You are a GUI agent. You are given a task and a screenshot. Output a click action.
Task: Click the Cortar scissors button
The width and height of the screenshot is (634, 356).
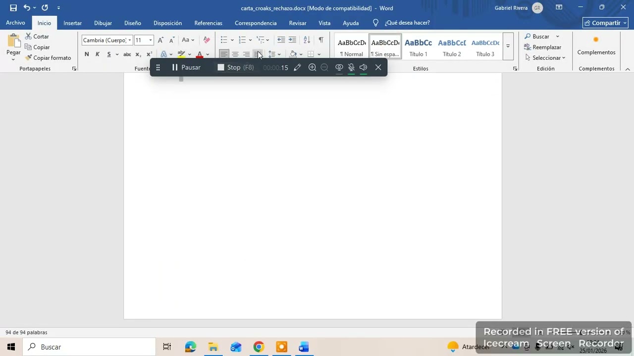[37, 37]
